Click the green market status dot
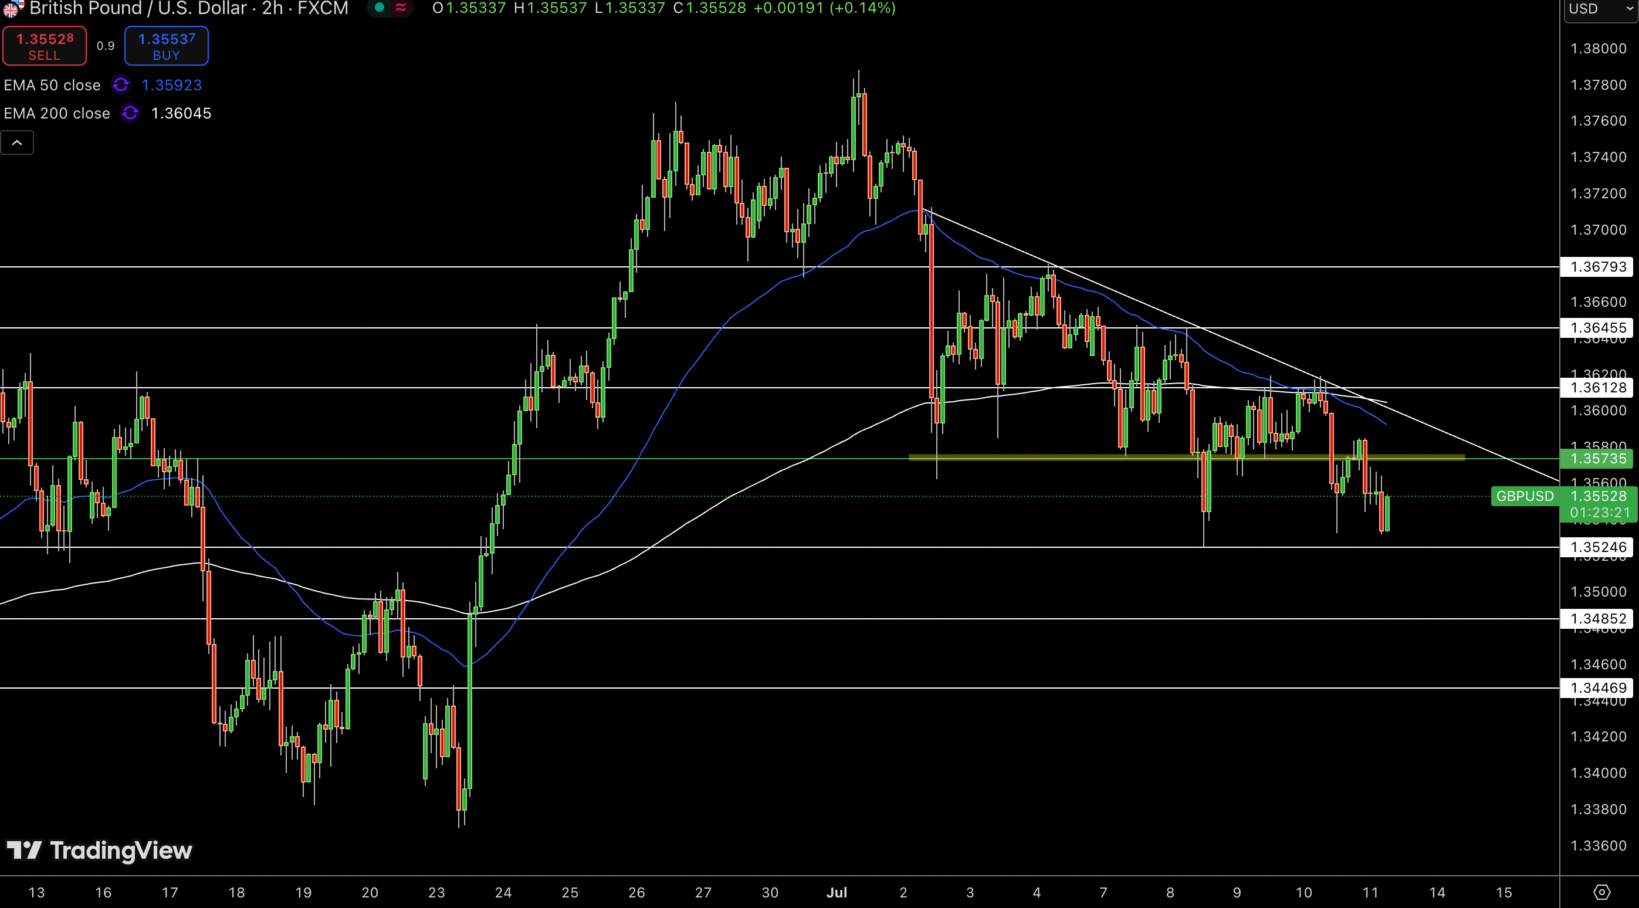 pos(380,8)
